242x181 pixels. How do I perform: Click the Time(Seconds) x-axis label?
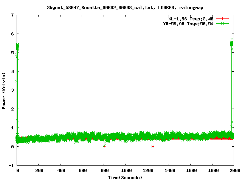pos(125,178)
